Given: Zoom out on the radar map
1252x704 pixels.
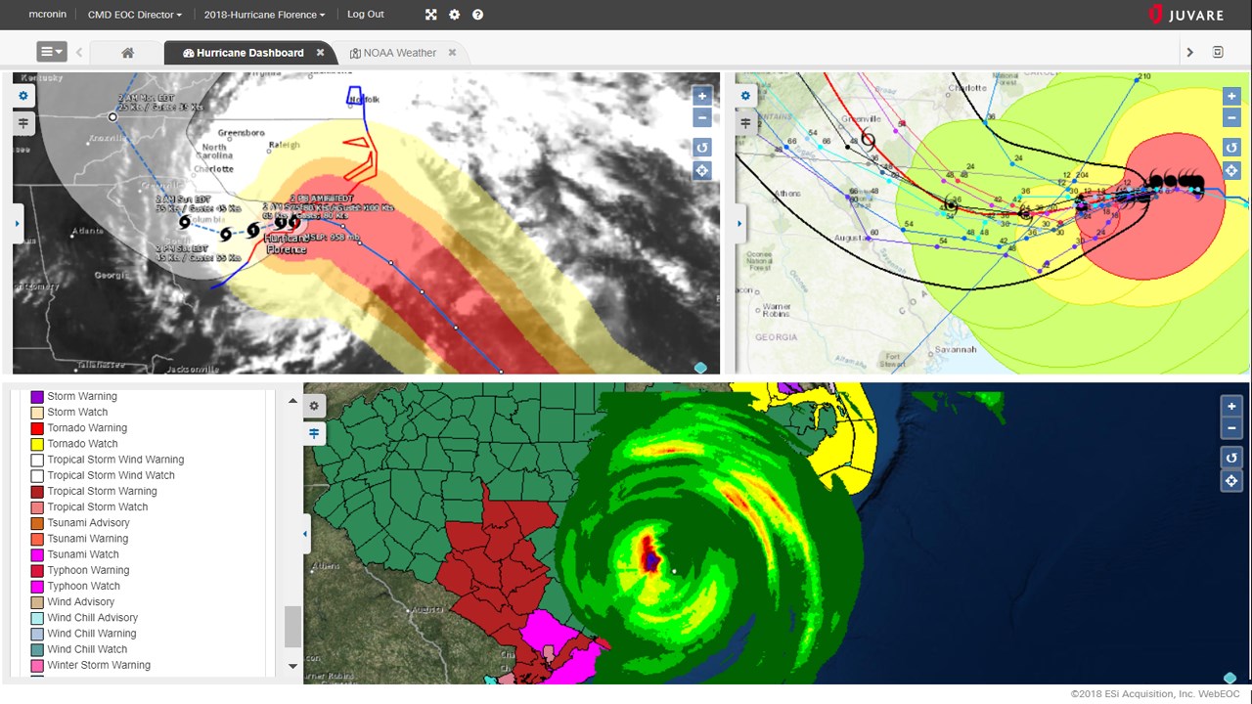Looking at the screenshot, I should tap(1231, 428).
